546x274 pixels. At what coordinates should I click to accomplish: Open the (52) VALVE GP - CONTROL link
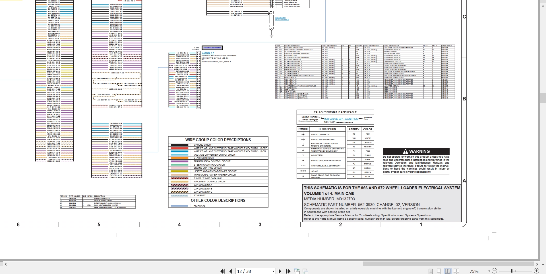pos(341,119)
